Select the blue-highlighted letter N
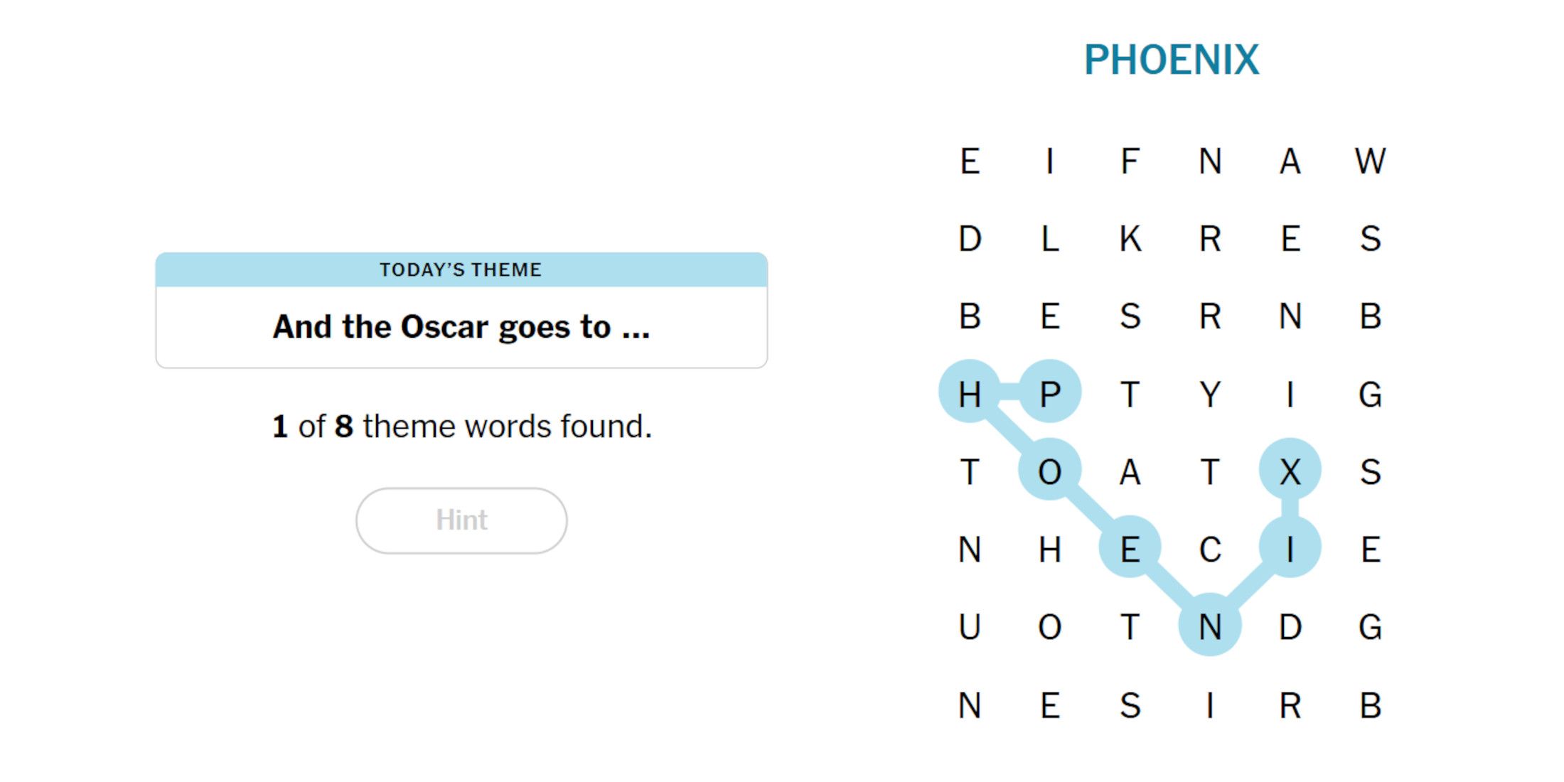 (1210, 627)
